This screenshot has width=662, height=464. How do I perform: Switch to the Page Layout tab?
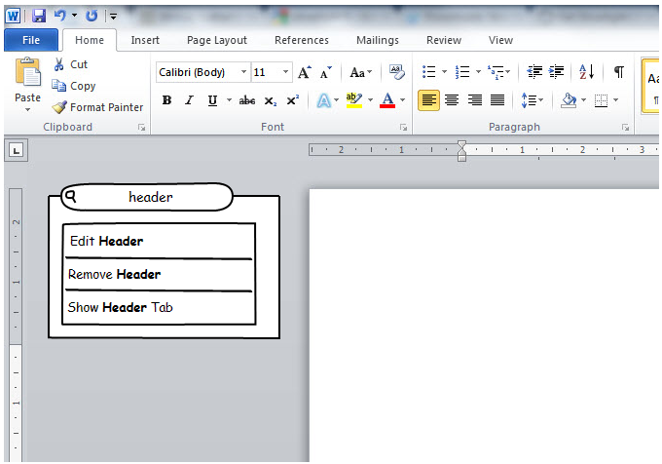217,40
